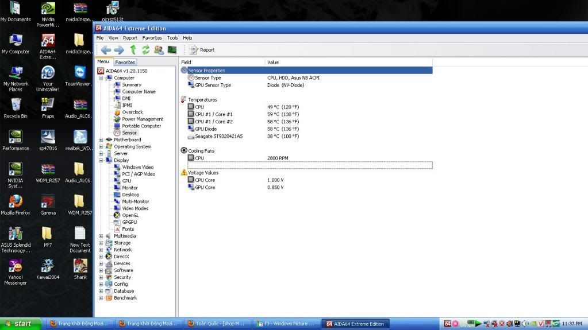The image size is (588, 330).
Task: Collapse the Computer tree node
Action: pos(101,78)
